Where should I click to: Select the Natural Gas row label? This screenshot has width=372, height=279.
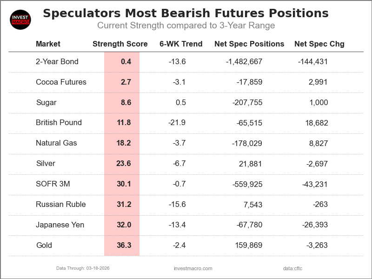point(56,143)
